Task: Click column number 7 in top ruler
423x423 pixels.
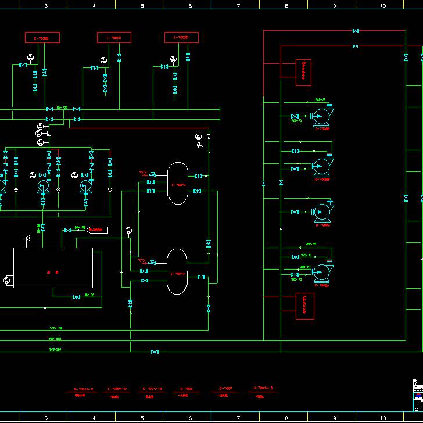Action: (x=238, y=5)
